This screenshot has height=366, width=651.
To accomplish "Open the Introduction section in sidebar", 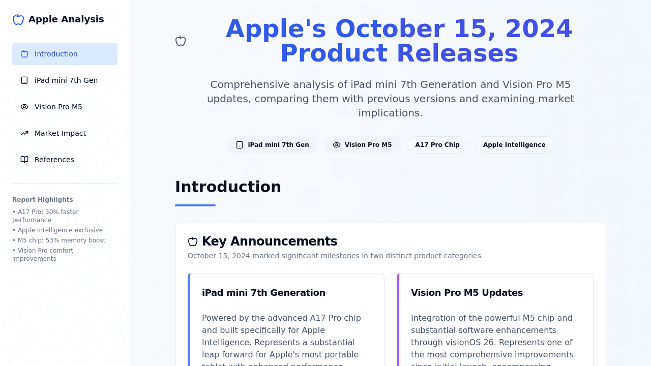I will coord(56,54).
